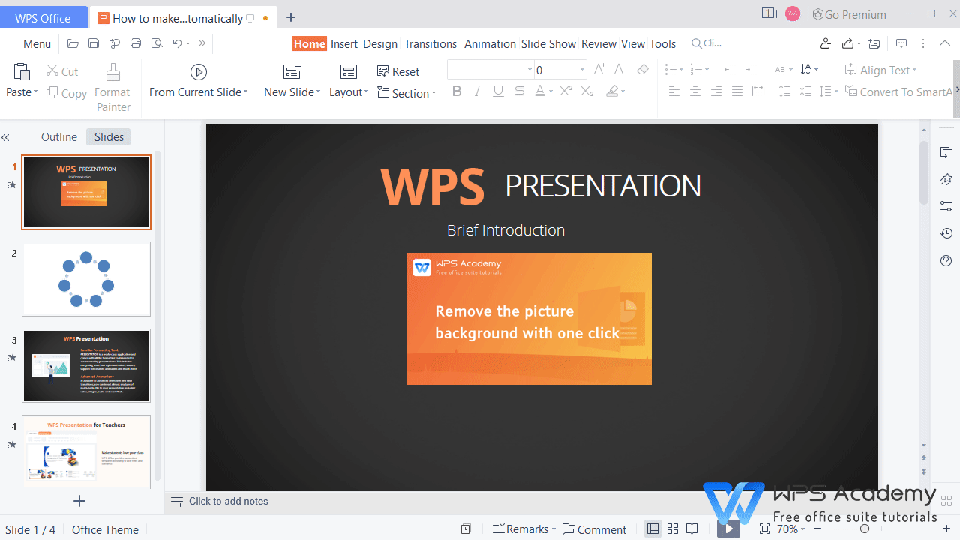Viewport: 960px width, 540px height.
Task: Open the help question mark icon
Action: [x=946, y=260]
